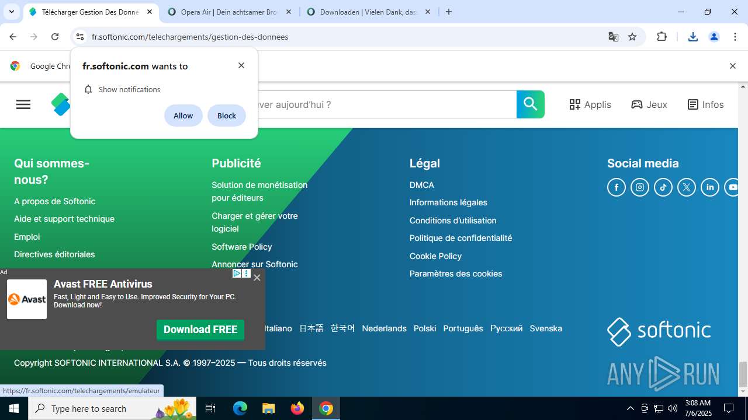Image resolution: width=748 pixels, height=420 pixels.
Task: Go forward to the next page
Action: point(34,37)
